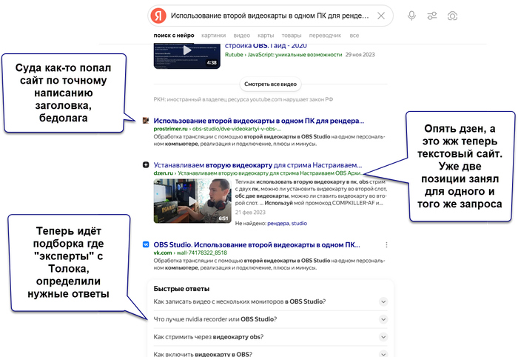
Task: Expand 'Как стримить через видеокарту obs' answer
Action: 383,337
